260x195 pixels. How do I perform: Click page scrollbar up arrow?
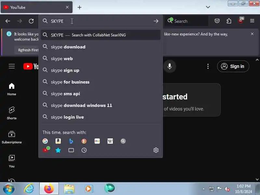coord(257,60)
